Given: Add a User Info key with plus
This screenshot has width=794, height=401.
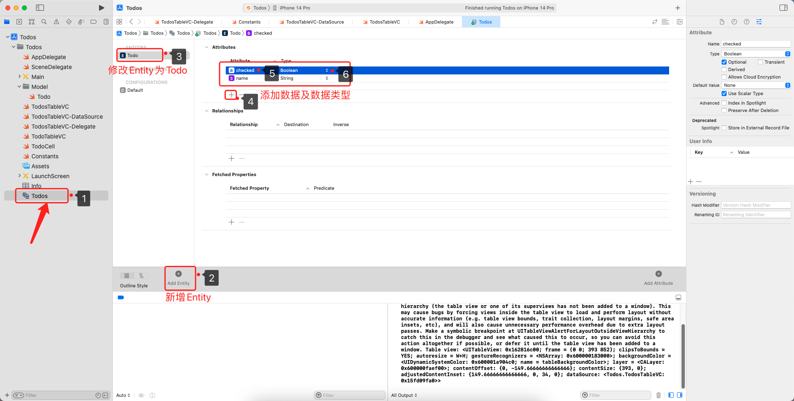Looking at the screenshot, I should click(690, 181).
